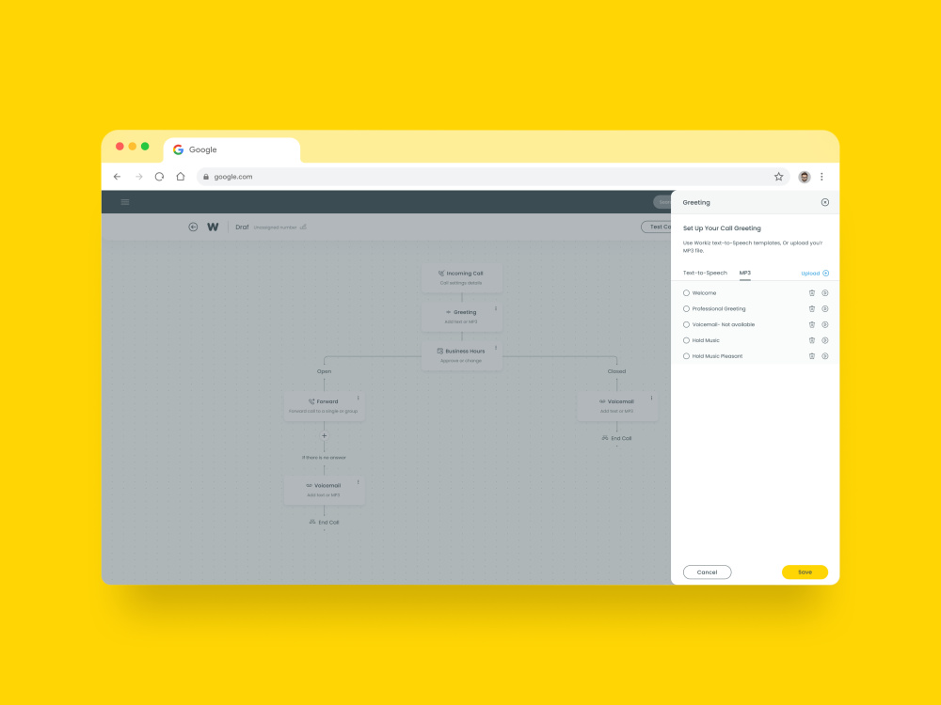This screenshot has width=941, height=705.
Task: Open the Voicemail node under no answer
Action: (x=324, y=490)
